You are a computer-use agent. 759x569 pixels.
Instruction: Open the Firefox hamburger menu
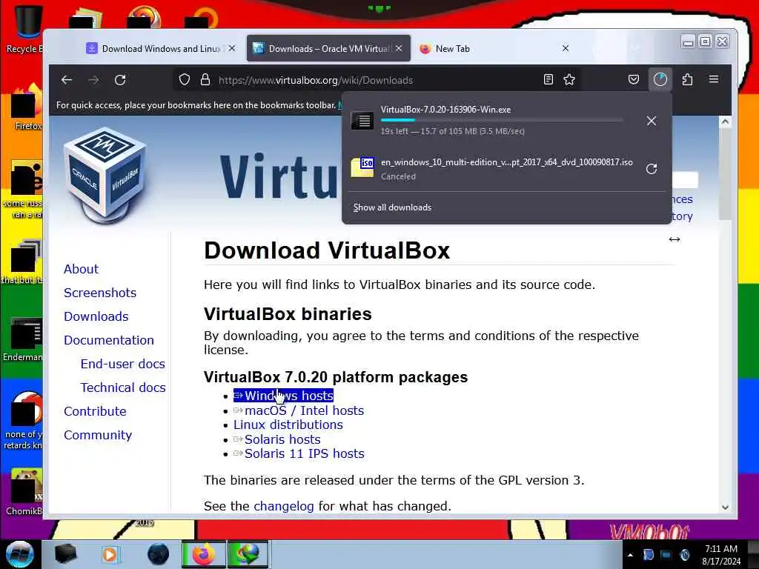pyautogui.click(x=714, y=79)
